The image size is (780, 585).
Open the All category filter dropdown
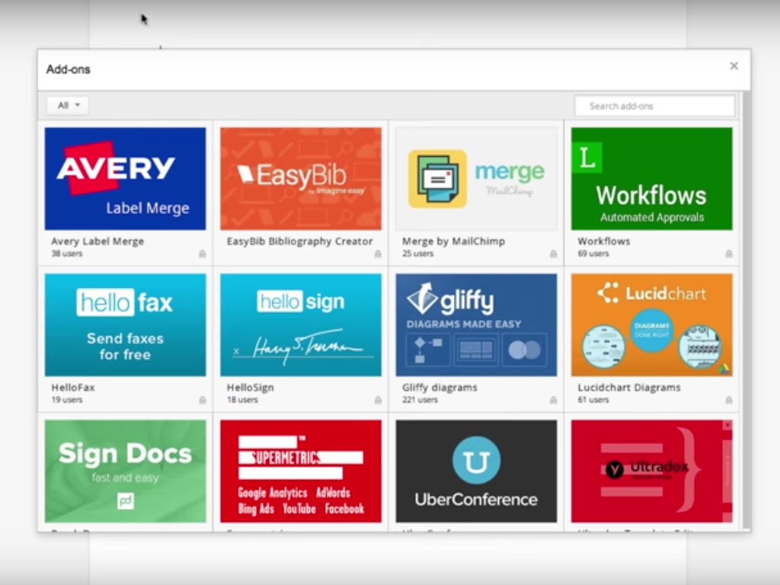(x=66, y=105)
